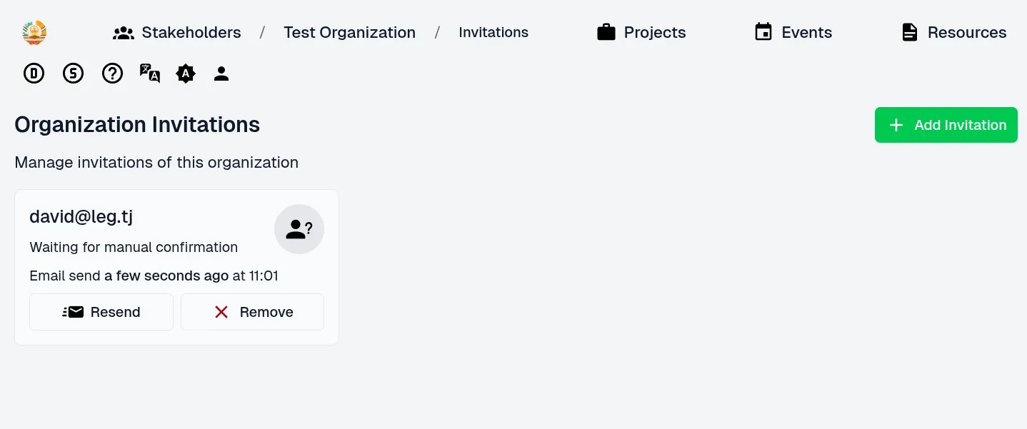Open the Projects menu item
Viewport: 1027px width, 429px height.
pyautogui.click(x=654, y=33)
